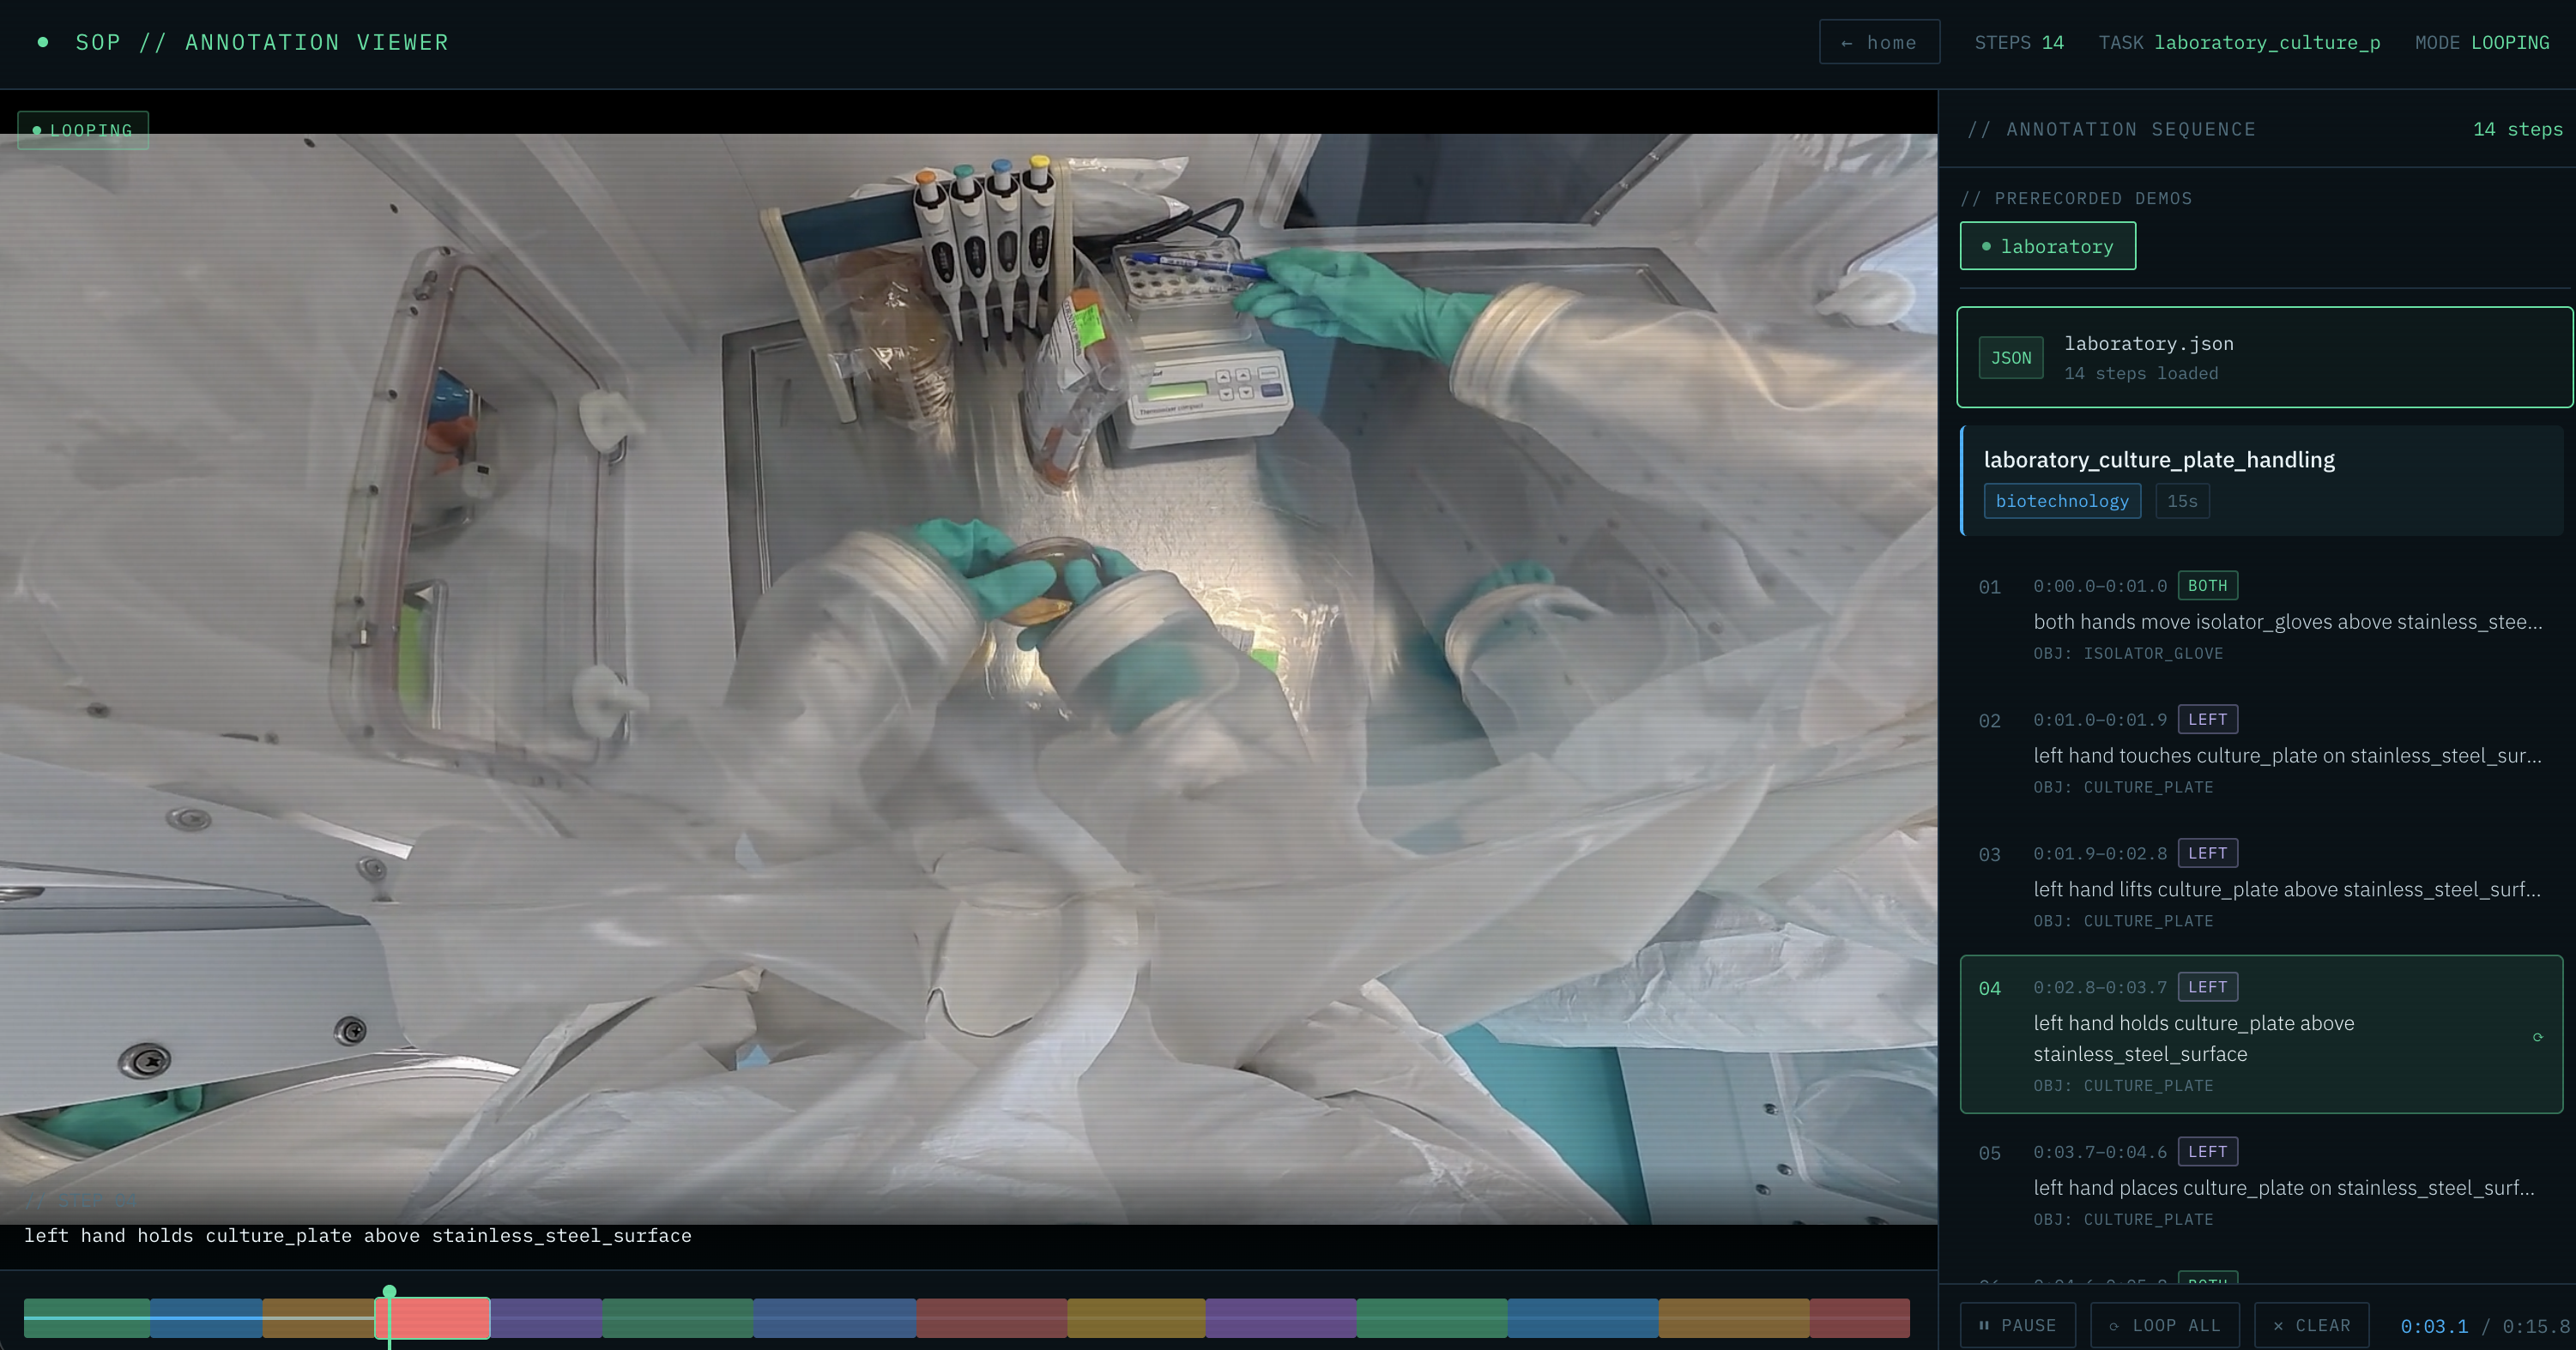Select step 01 both hands move isolator_gloves
This screenshot has width=2576, height=1350.
2262,619
